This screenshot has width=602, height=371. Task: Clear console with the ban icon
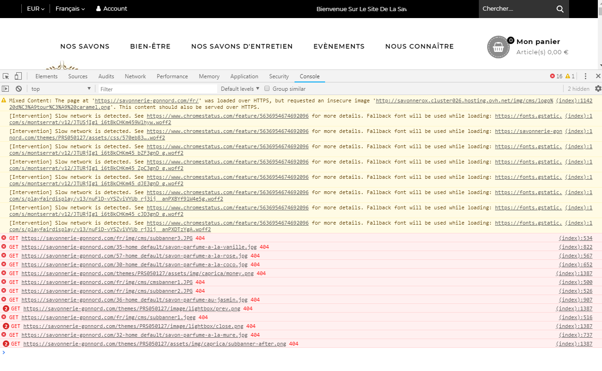click(19, 89)
